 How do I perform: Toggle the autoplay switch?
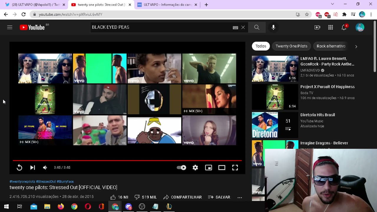click(x=181, y=168)
